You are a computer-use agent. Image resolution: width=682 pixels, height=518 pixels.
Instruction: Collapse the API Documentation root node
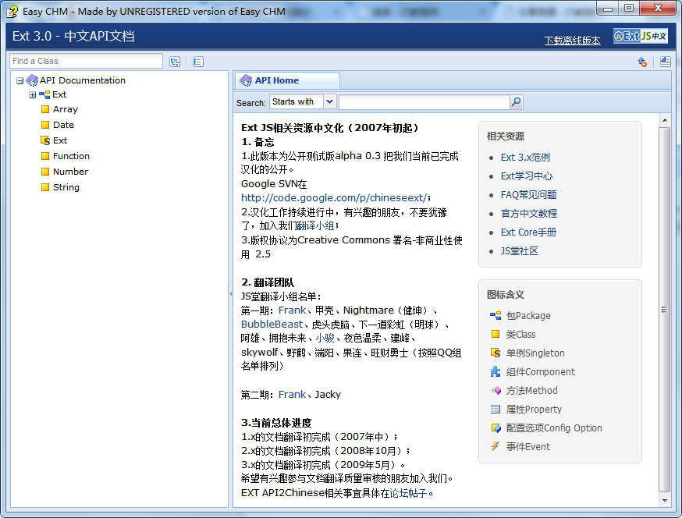(x=18, y=80)
